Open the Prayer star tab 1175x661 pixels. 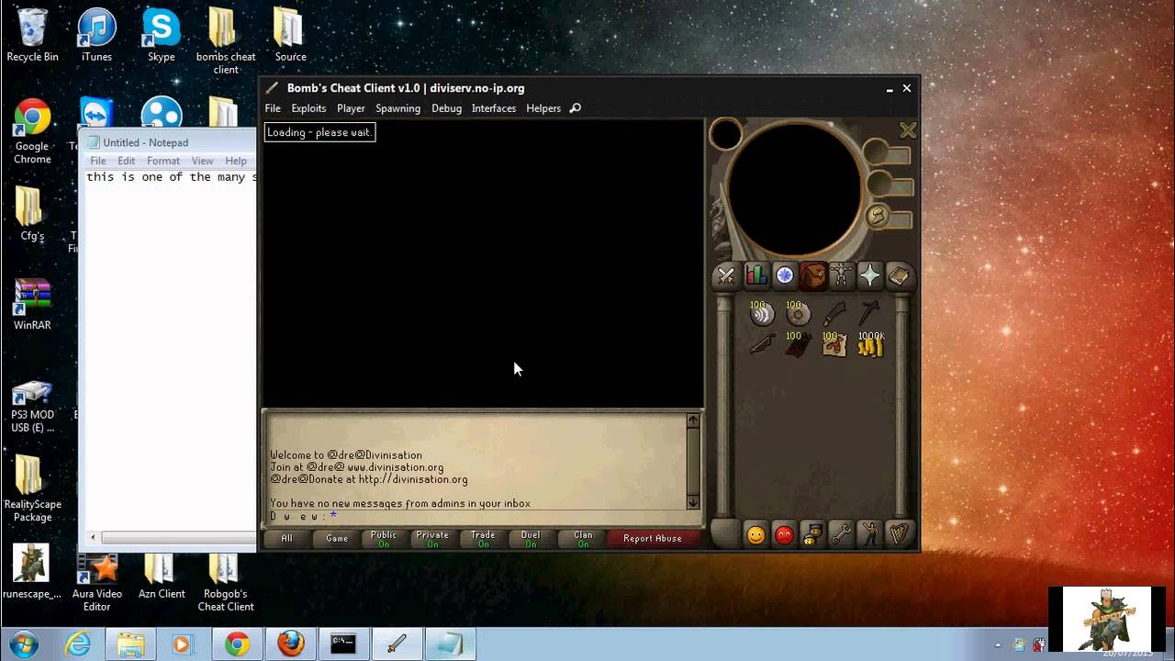[869, 275]
